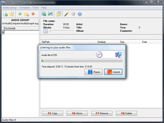Sort by the Similarity column header

click(102, 42)
